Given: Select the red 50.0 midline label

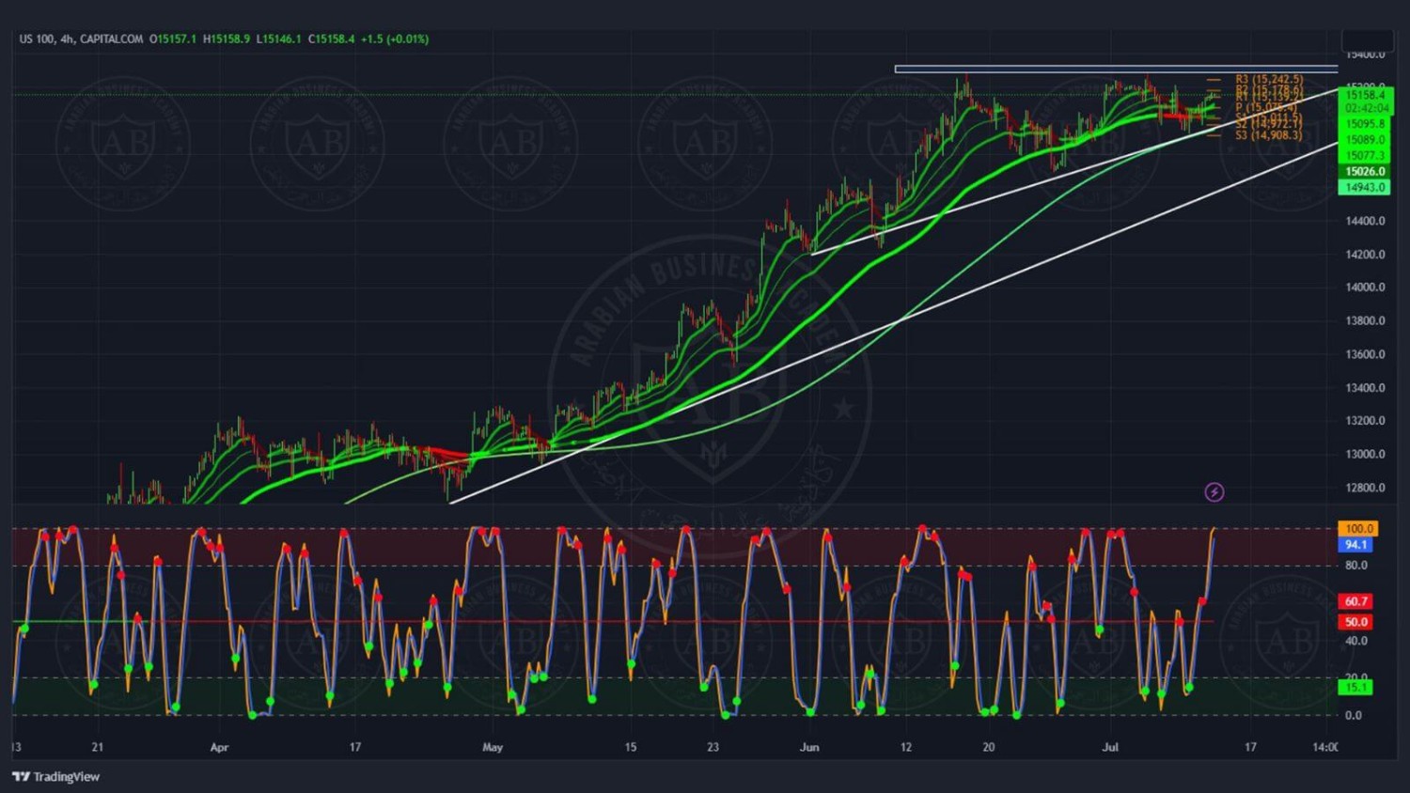Looking at the screenshot, I should click(x=1355, y=622).
